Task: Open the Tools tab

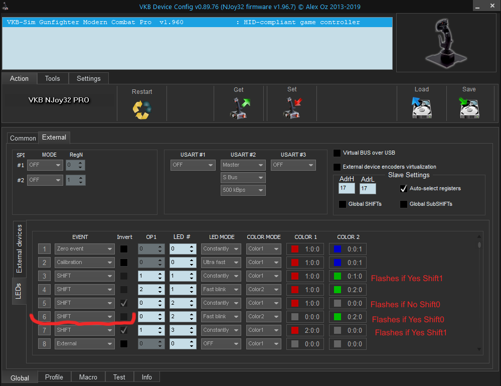Action: (52, 78)
